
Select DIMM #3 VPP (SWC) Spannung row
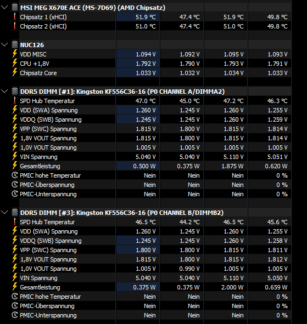151,250
